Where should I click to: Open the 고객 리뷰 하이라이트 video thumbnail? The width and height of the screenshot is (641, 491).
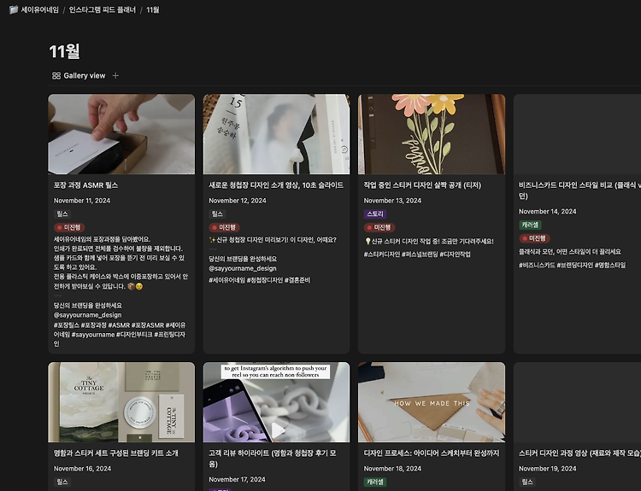[x=276, y=402]
